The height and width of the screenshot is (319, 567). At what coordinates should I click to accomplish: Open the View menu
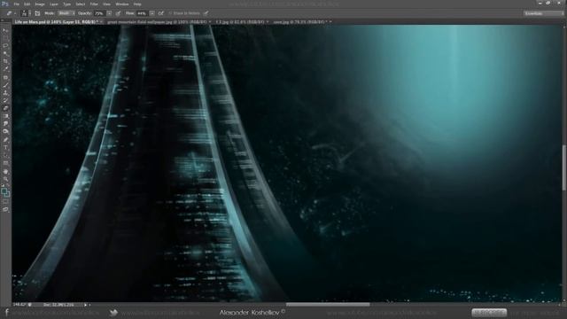click(106, 4)
